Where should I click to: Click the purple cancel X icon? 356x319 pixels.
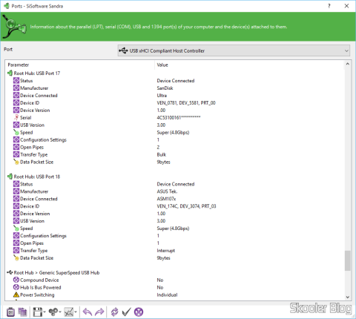pos(139,312)
